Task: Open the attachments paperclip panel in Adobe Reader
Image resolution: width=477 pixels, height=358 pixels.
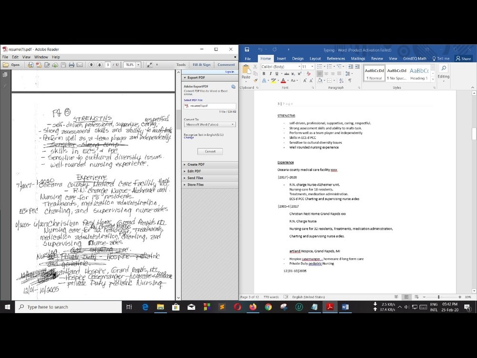Action: click(5, 86)
